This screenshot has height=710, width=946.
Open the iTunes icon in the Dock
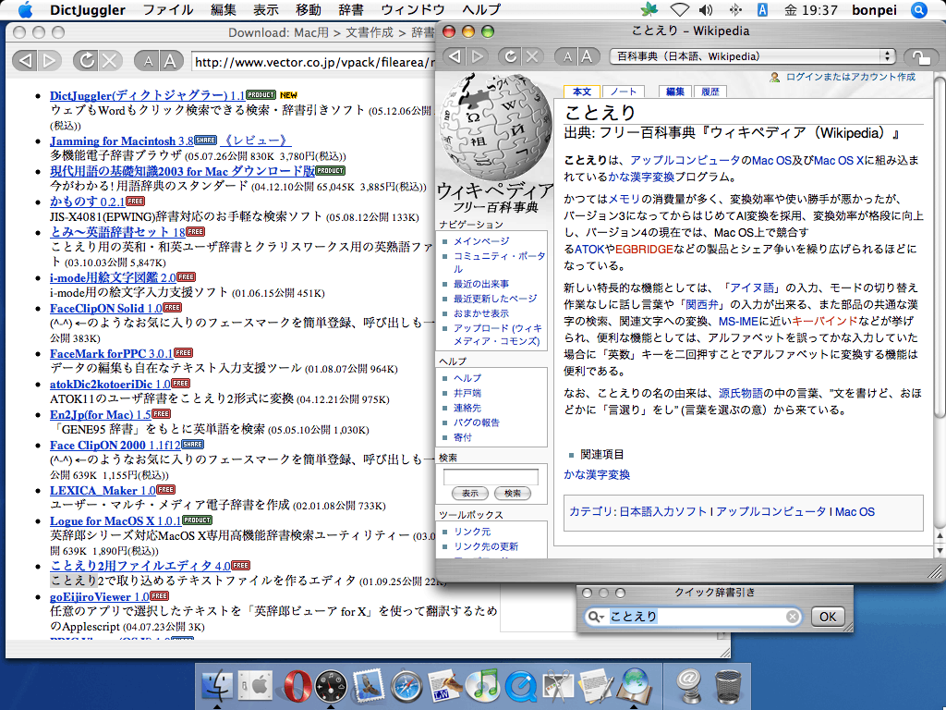click(482, 687)
